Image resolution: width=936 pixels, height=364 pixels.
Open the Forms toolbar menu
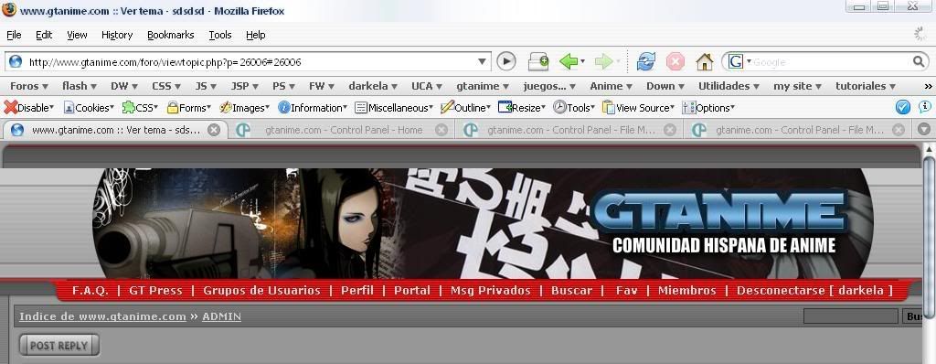[x=188, y=108]
